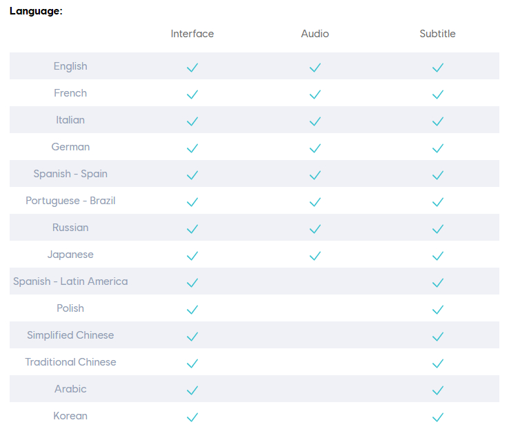Click the Spanish - Spain Subtitle checkmark
Viewport: 509px width, 438px height.
(437, 175)
